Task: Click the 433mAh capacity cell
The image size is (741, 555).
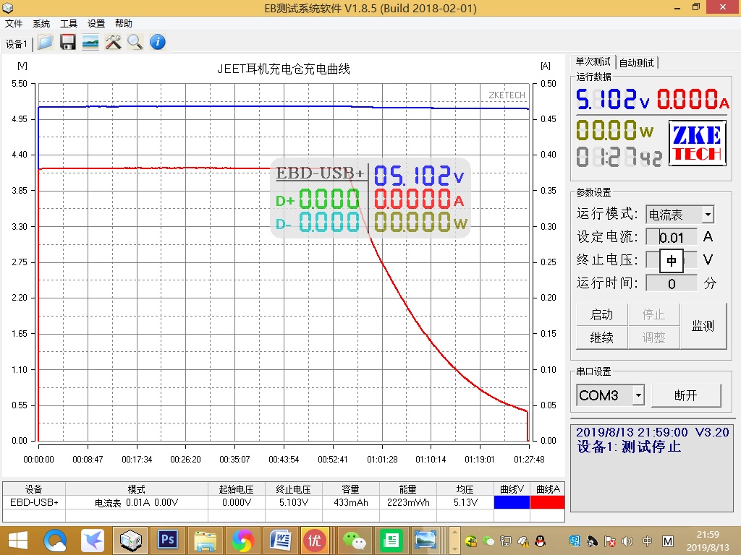Action: (351, 503)
